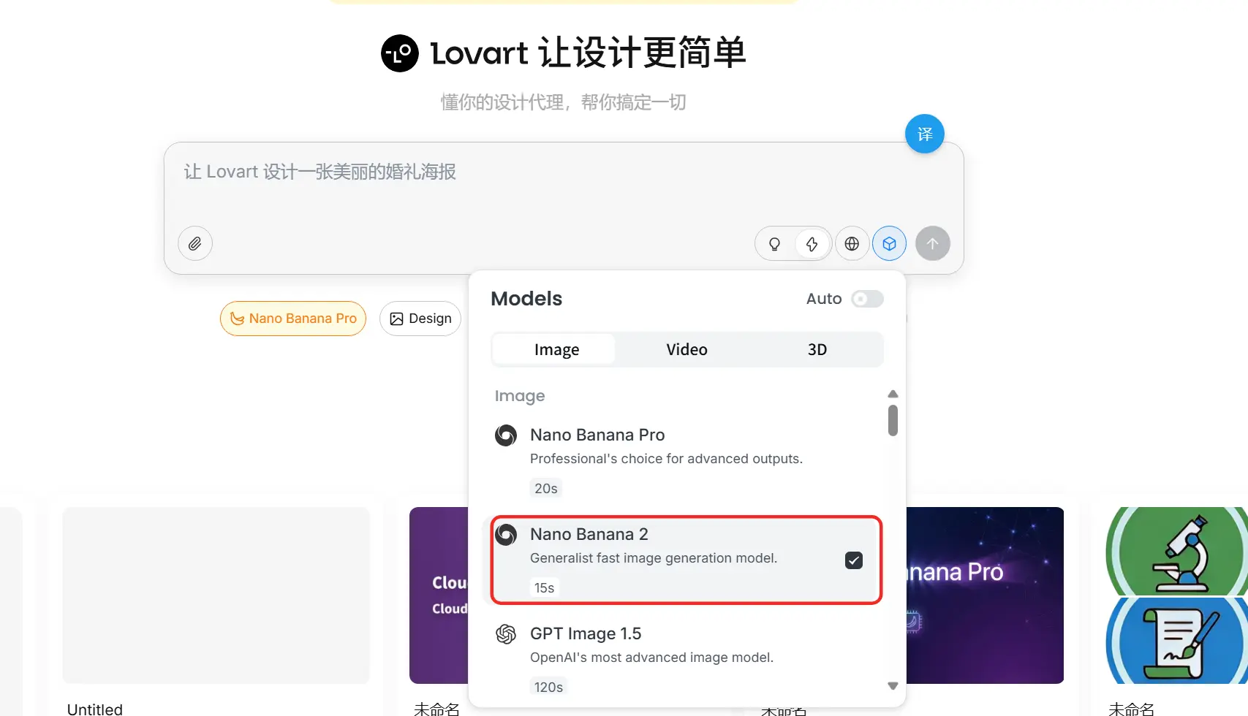Click the paperclip attachment icon
Screen dimensions: 1248x716
pyautogui.click(x=194, y=243)
